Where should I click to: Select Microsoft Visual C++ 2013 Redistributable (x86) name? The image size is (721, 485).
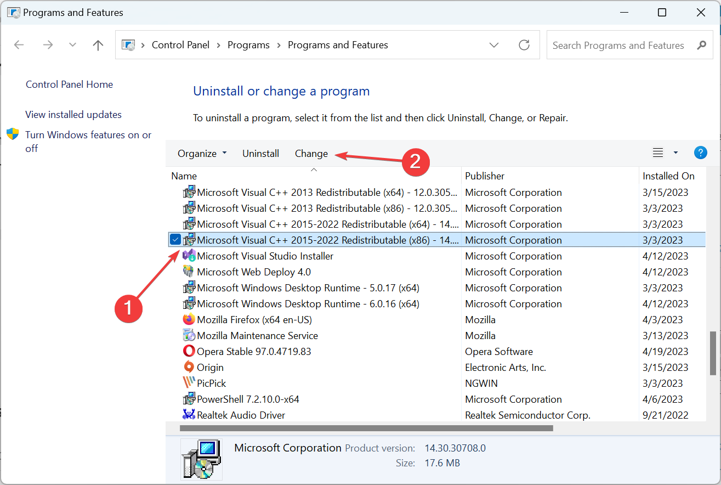point(327,208)
